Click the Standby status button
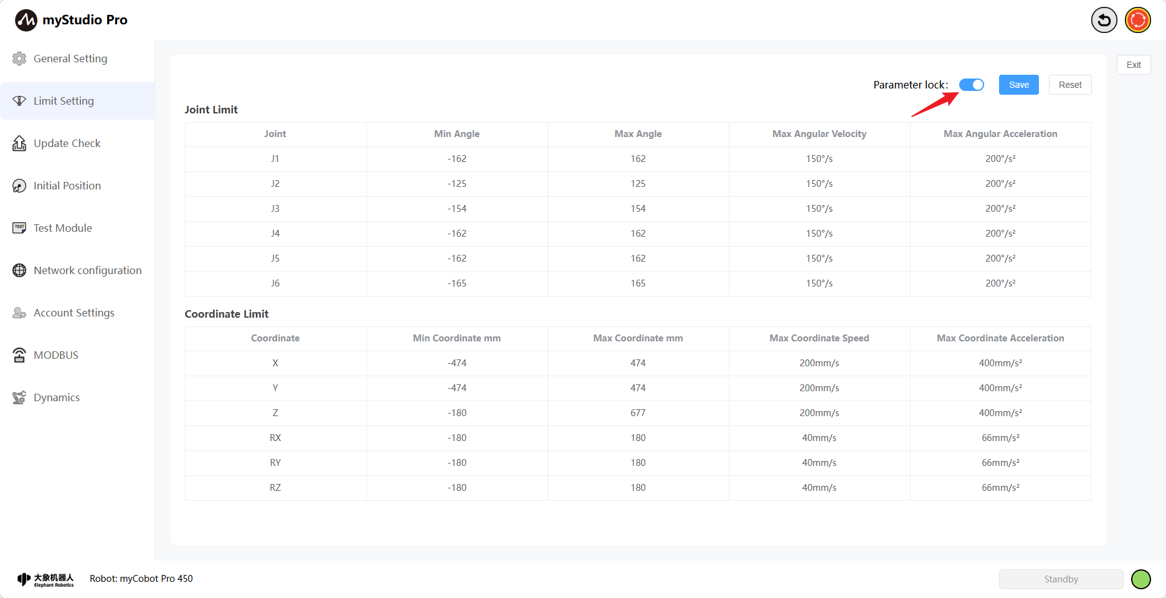This screenshot has height=598, width=1166. coord(1061,579)
